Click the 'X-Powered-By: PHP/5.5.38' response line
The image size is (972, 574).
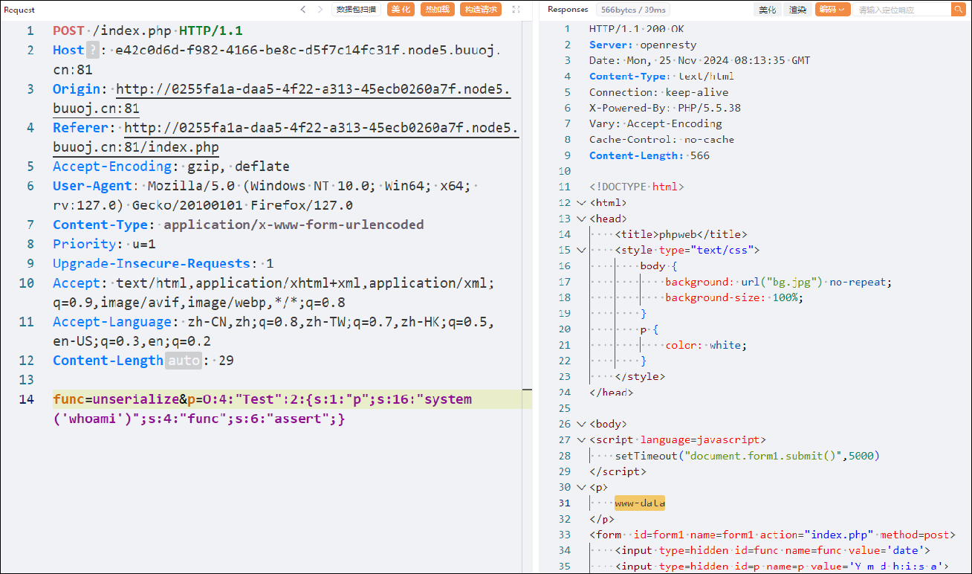point(665,108)
